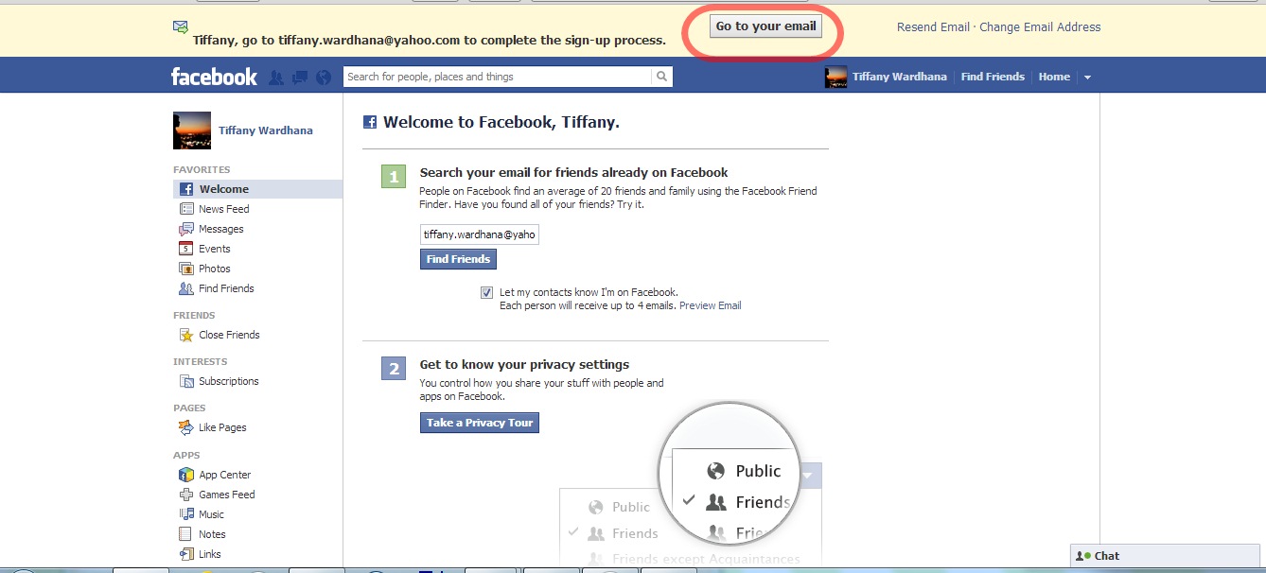Click the App Center icon in the sidebar

coord(186,475)
